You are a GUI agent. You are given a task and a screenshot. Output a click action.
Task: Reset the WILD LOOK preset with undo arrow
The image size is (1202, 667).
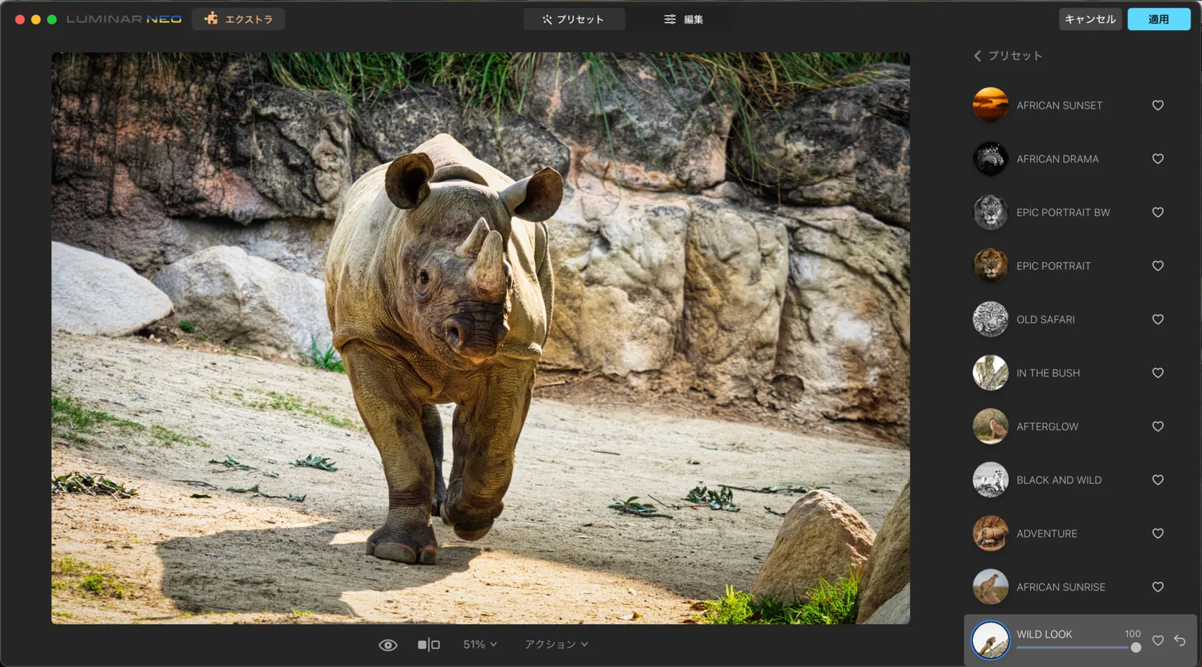(1180, 641)
